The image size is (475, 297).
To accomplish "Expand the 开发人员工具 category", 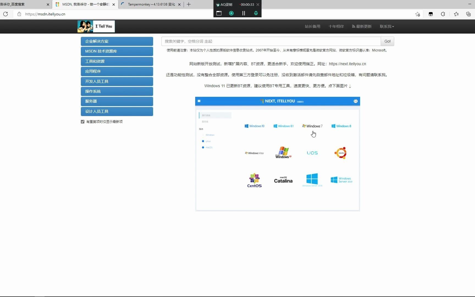I will (117, 81).
